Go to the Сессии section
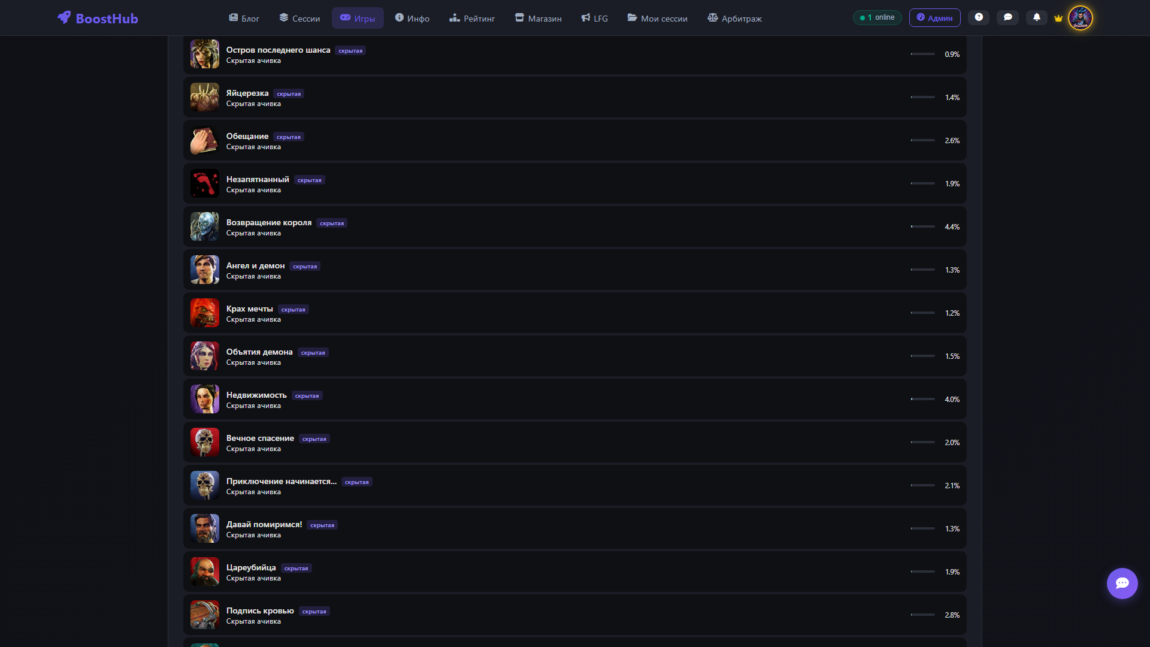The height and width of the screenshot is (647, 1150). pos(299,18)
